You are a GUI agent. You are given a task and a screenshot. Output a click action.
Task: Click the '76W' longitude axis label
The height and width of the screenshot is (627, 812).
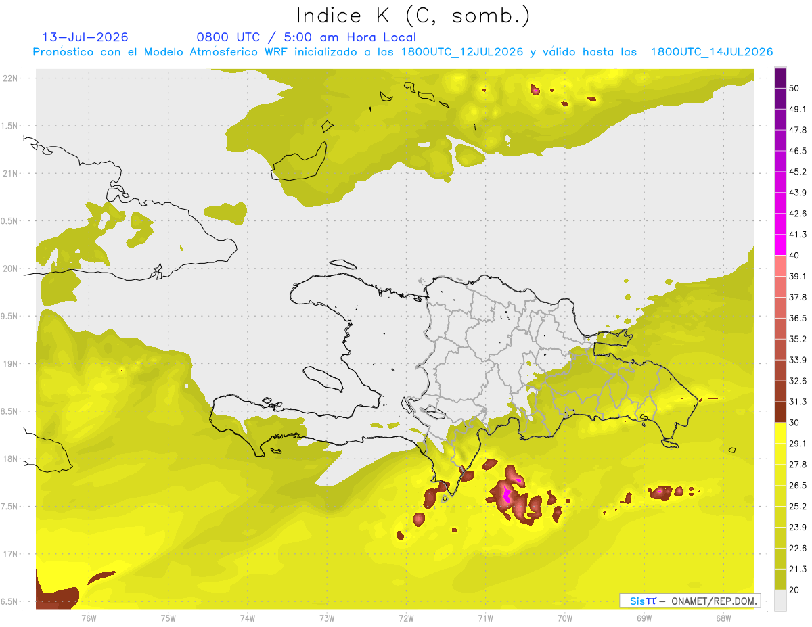coord(89,618)
